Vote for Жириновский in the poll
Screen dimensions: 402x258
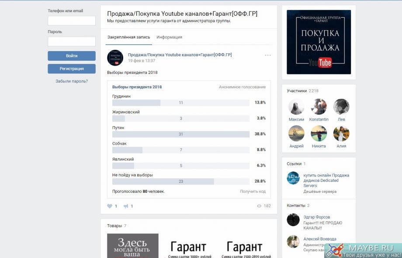tap(181, 119)
